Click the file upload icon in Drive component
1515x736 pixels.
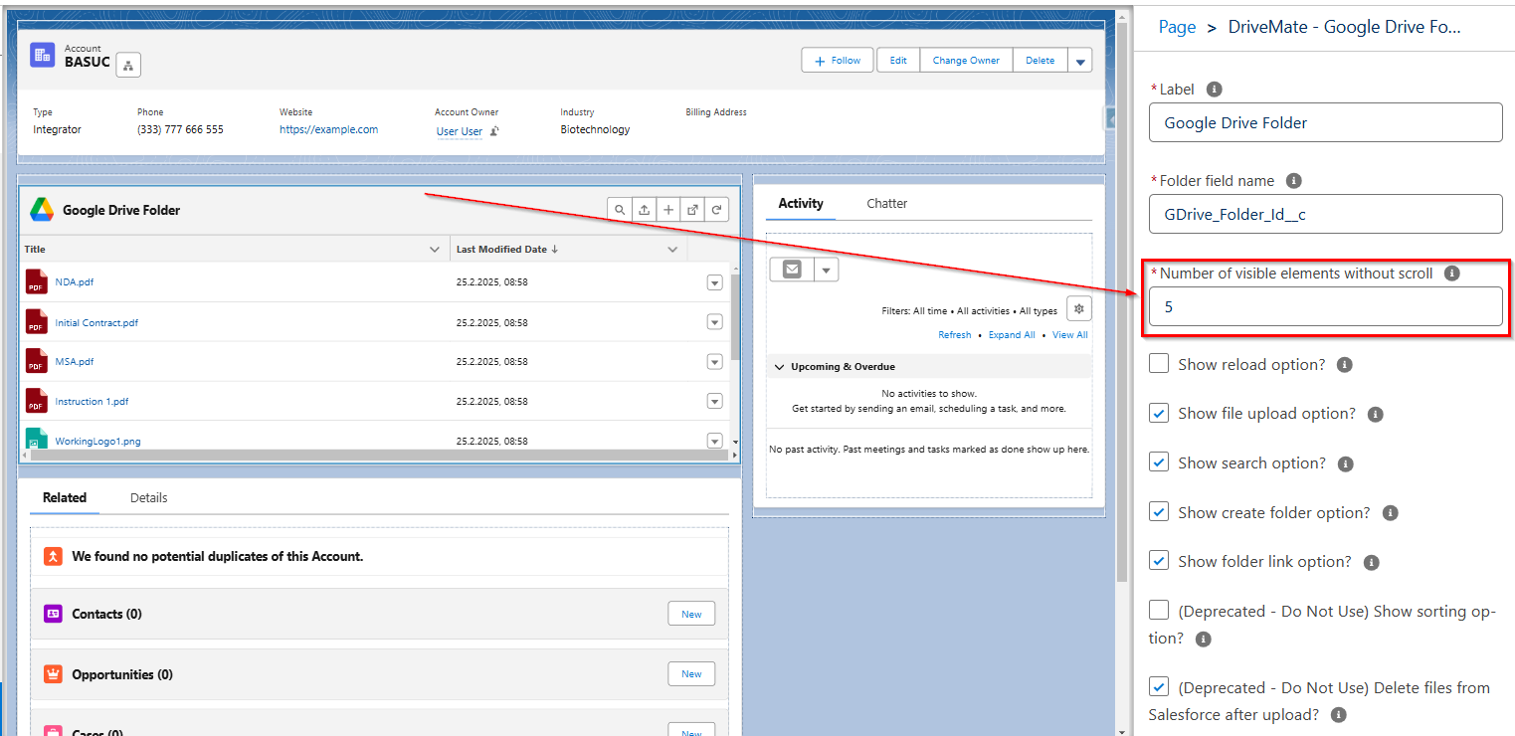(x=644, y=209)
